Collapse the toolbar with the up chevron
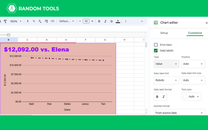The height and width of the screenshot is (130, 208). tap(142, 21)
